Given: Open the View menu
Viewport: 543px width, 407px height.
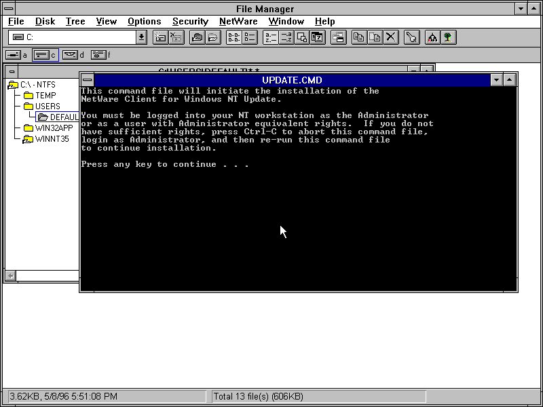Looking at the screenshot, I should pyautogui.click(x=107, y=22).
